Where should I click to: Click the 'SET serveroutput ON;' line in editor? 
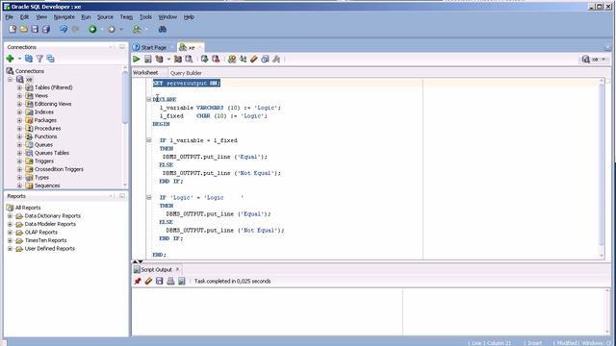187,84
